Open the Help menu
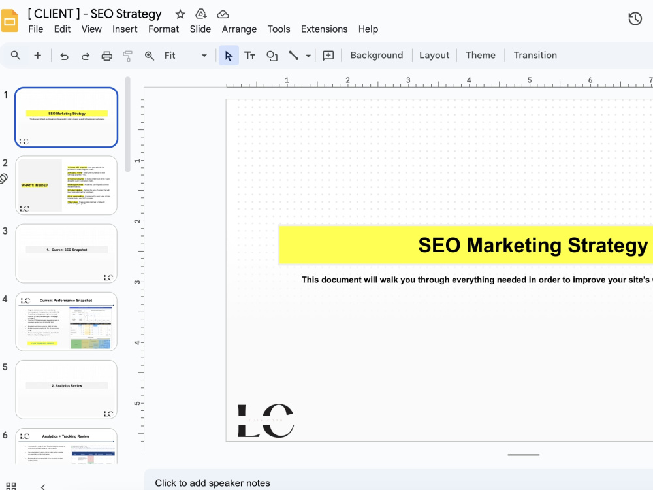This screenshot has height=490, width=653. (368, 29)
